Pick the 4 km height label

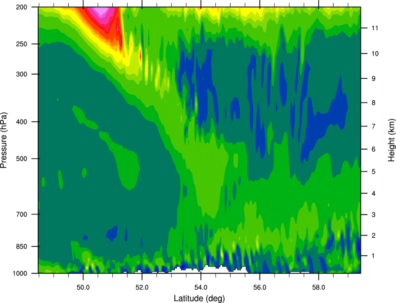pos(374,193)
